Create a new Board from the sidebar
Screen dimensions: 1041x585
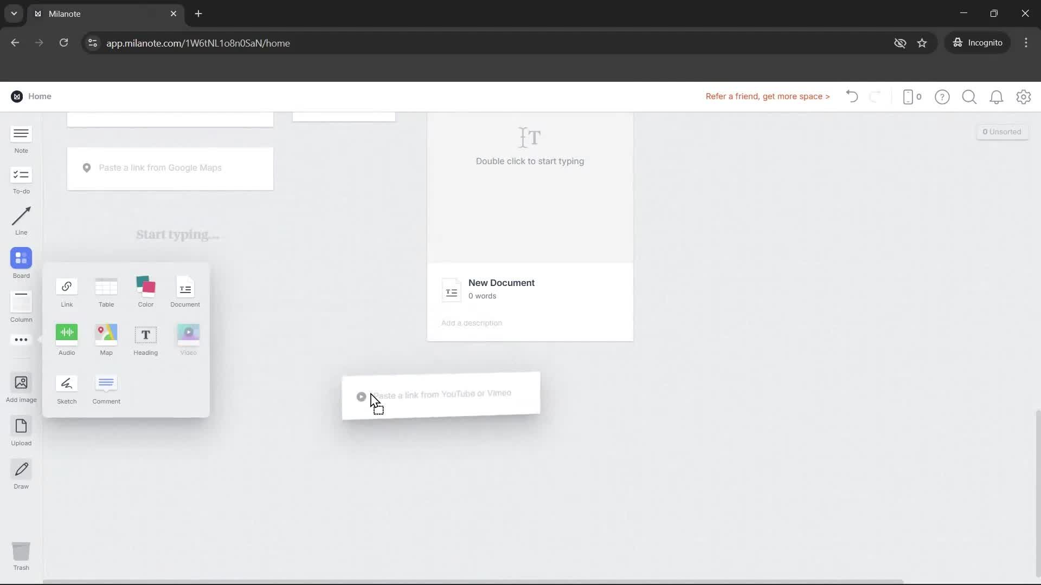pos(21,263)
